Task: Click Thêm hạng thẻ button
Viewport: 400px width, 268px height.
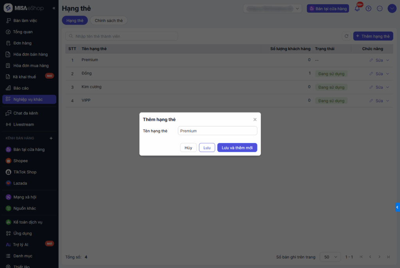Action: click(373, 36)
